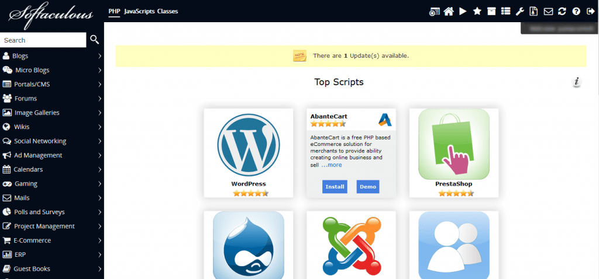Click the Softaculous logo

[51, 15]
